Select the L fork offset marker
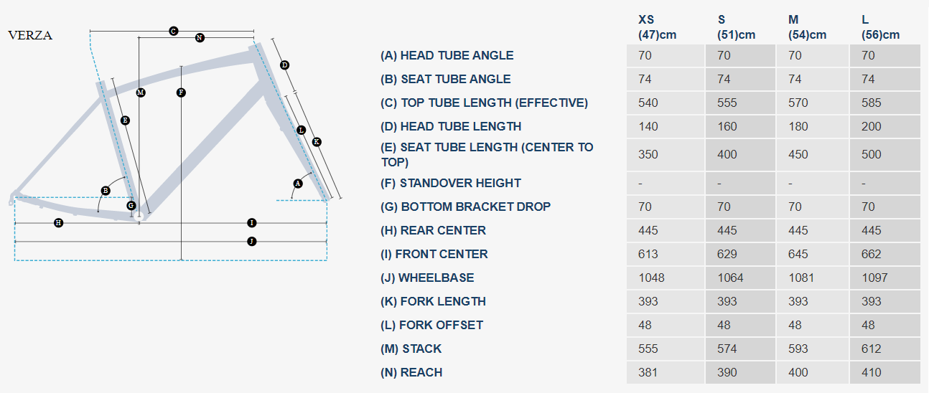929x393 pixels. coord(301,130)
